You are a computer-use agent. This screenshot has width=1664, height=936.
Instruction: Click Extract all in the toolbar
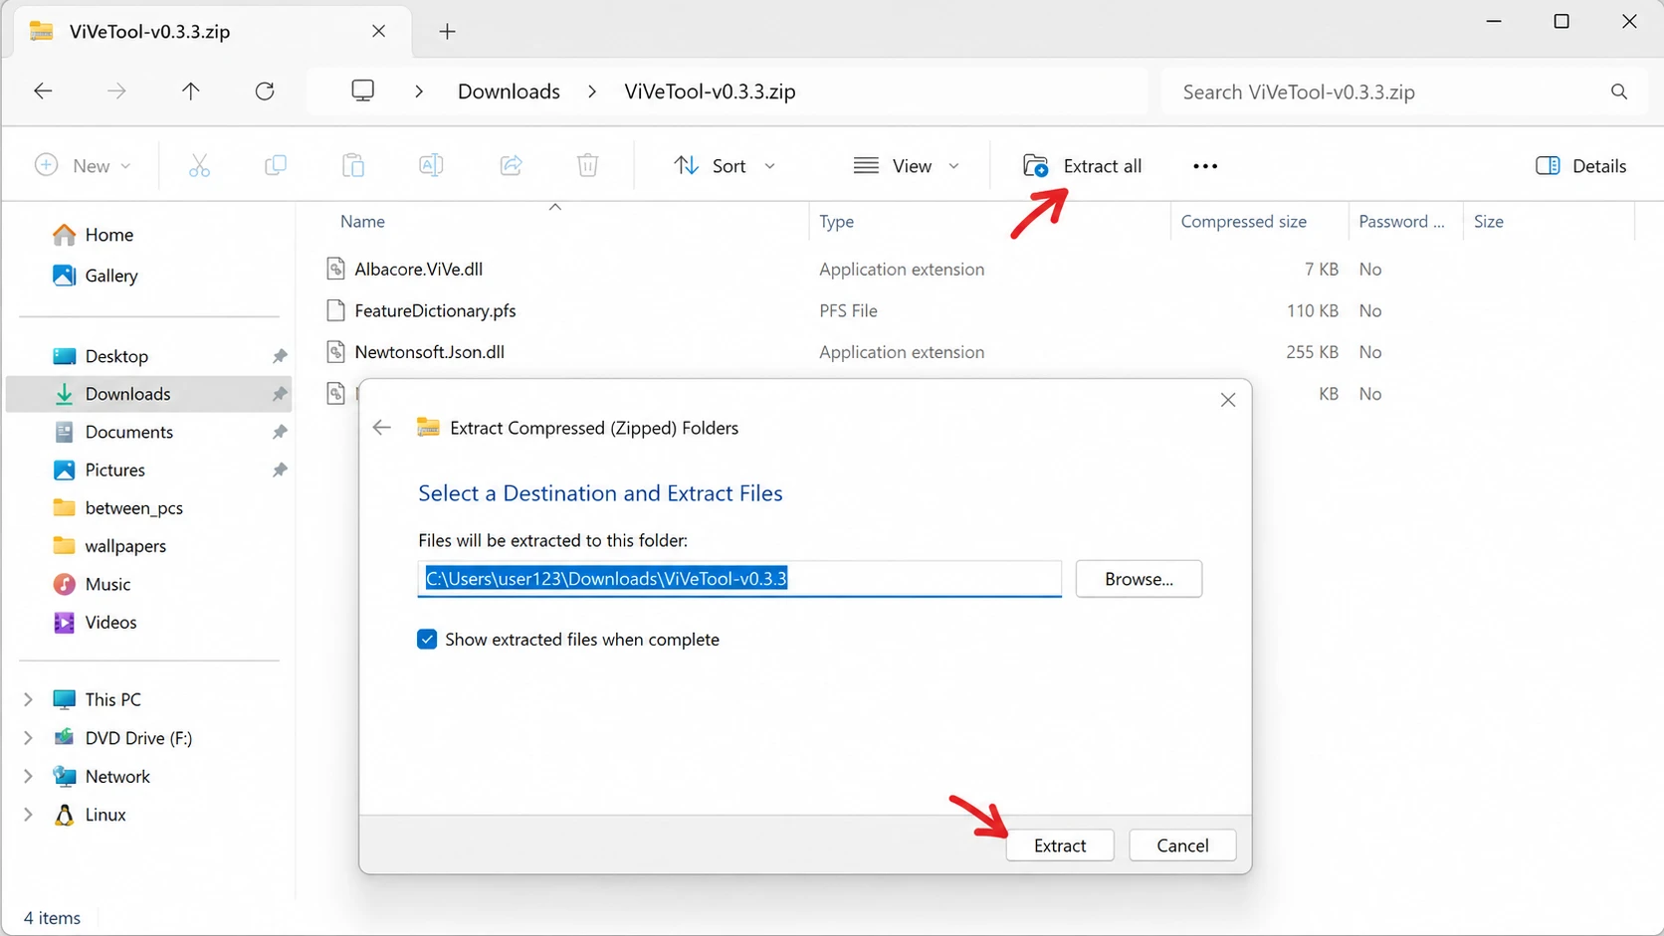(x=1083, y=166)
